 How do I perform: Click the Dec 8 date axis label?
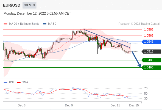click(x=21, y=105)
